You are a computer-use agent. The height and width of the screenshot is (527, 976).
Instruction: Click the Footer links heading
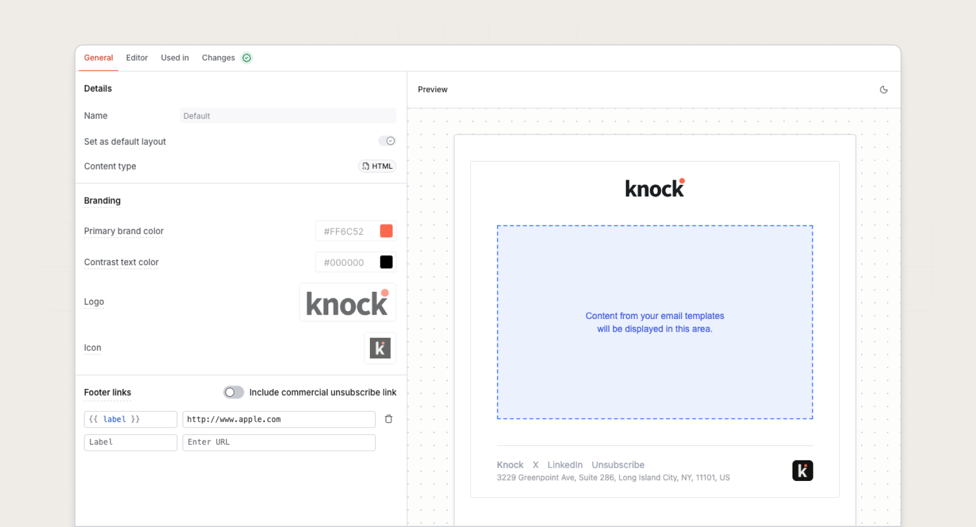click(108, 392)
